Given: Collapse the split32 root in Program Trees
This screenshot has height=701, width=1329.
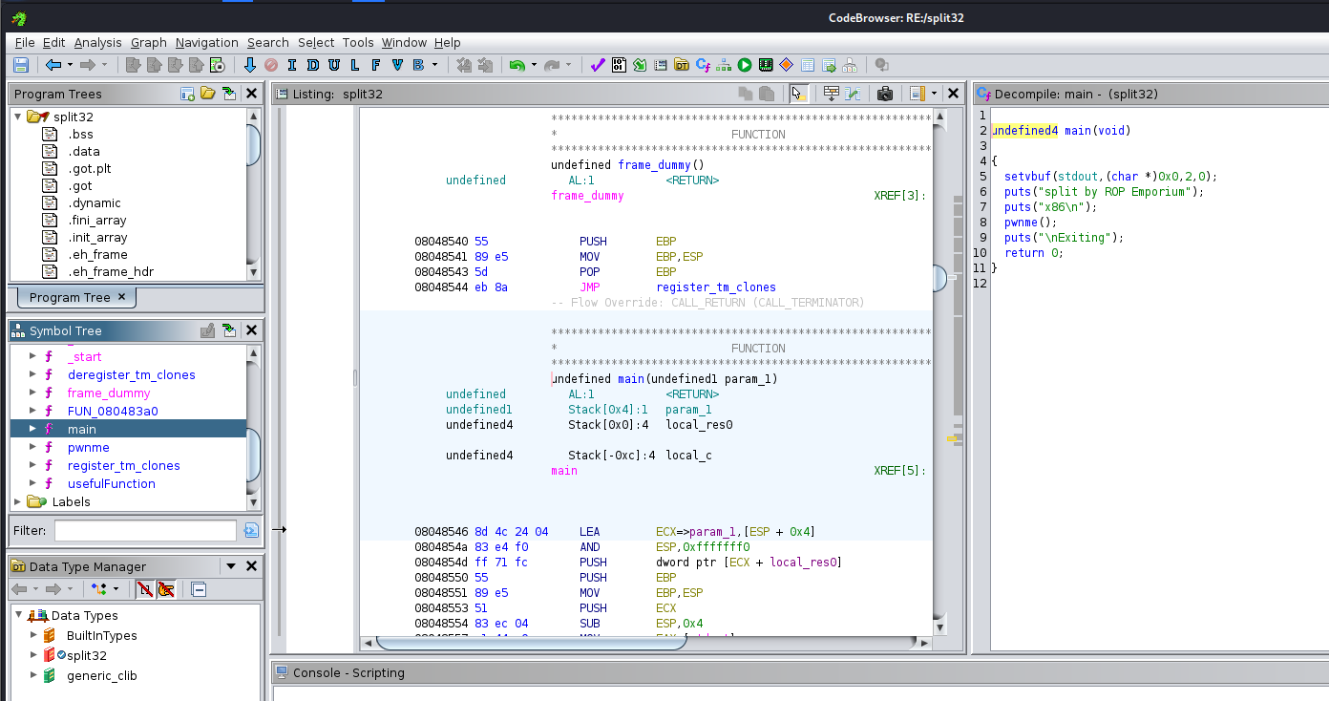Looking at the screenshot, I should pyautogui.click(x=18, y=117).
